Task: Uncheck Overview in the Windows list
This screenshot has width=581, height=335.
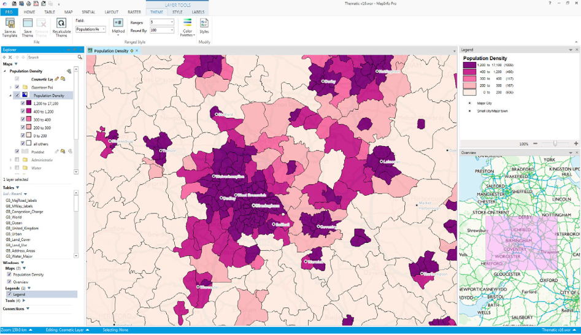Action: click(x=9, y=282)
